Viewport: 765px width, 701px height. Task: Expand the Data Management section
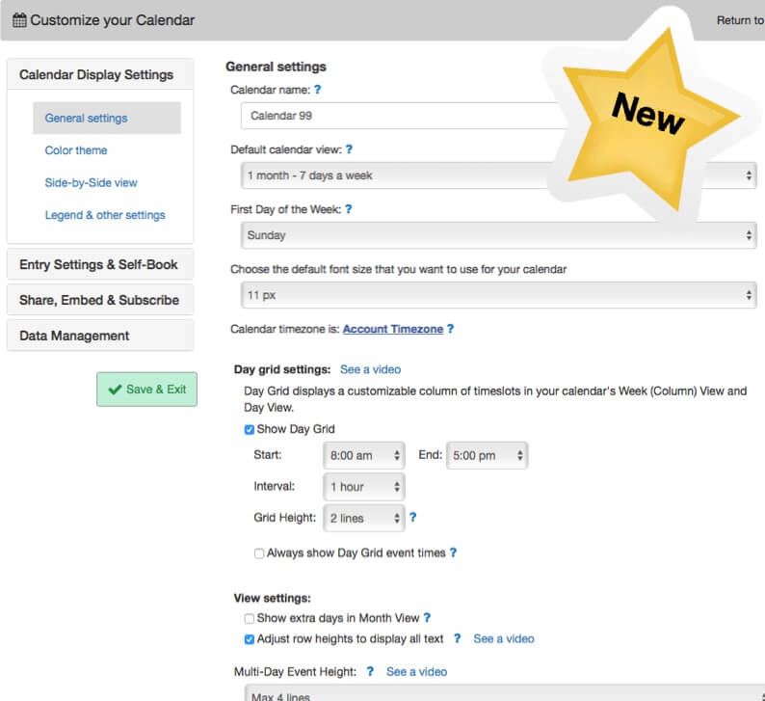coord(100,336)
